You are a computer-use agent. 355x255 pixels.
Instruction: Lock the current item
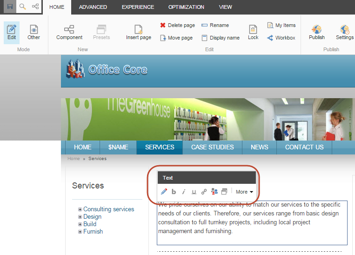coord(253,33)
